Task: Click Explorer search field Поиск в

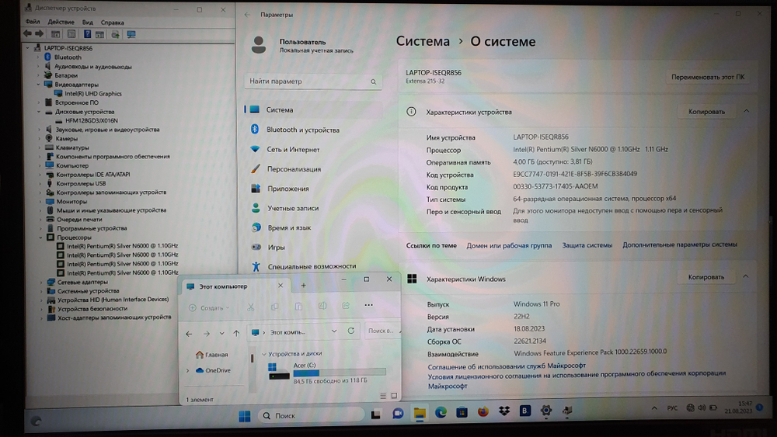Action: click(382, 331)
